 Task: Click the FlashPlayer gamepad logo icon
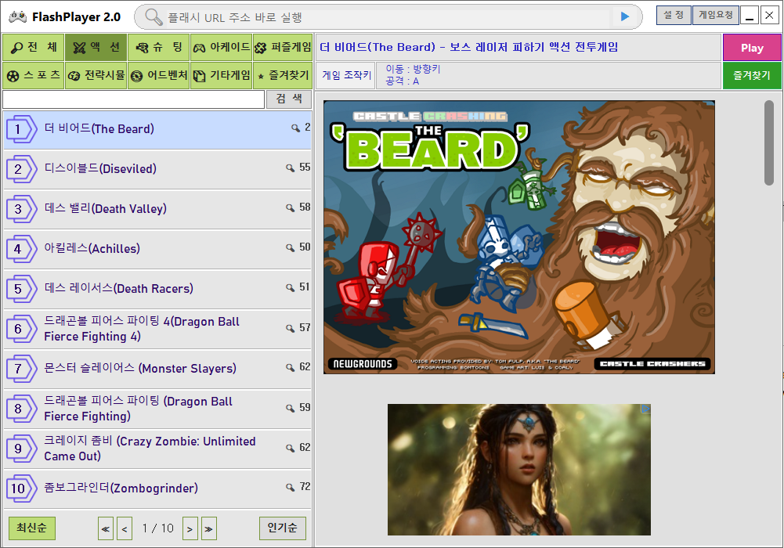tap(17, 16)
